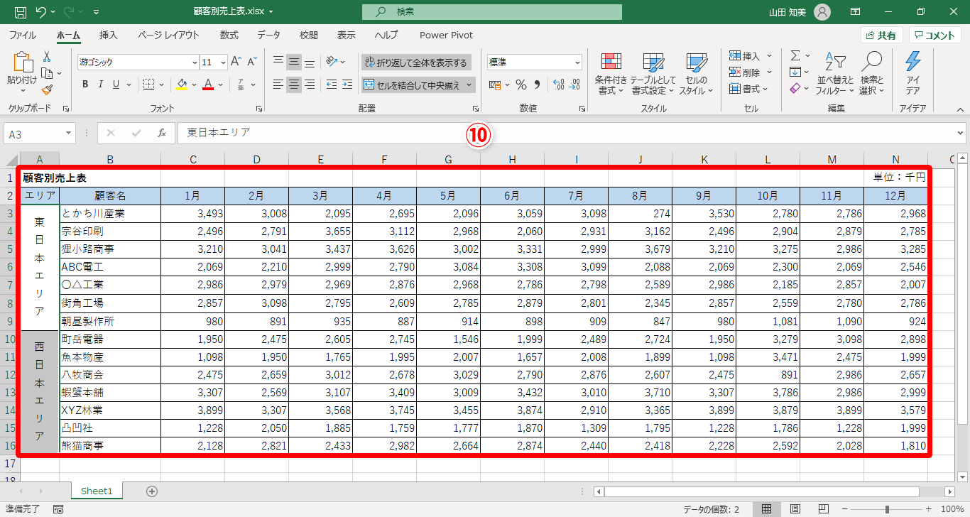Image resolution: width=970 pixels, height=517 pixels.
Task: Expand the セルを結合して中央揃え dropdown arrow
Action: point(469,85)
